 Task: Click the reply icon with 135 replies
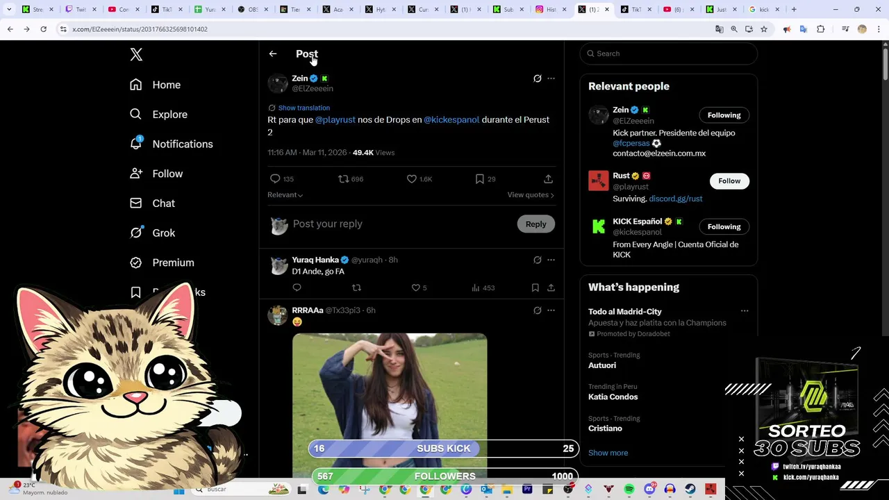pos(275,179)
